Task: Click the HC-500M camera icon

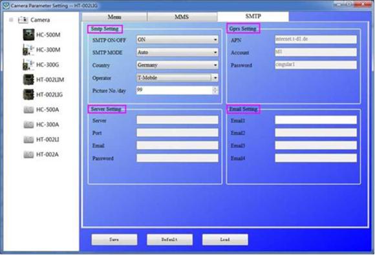Action: tap(28, 35)
